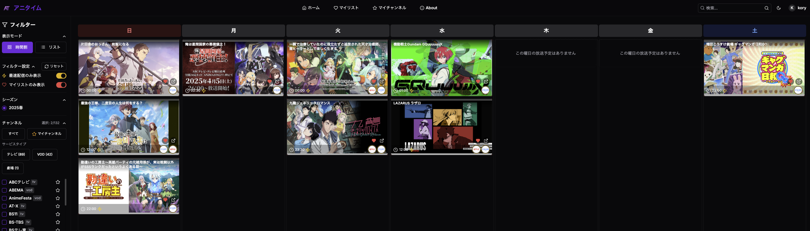Image resolution: width=810 pixels, height=231 pixels.
Task: Click heart icon on 俺は星間国家の悪徳領主 card
Action: pyautogui.click(x=269, y=81)
